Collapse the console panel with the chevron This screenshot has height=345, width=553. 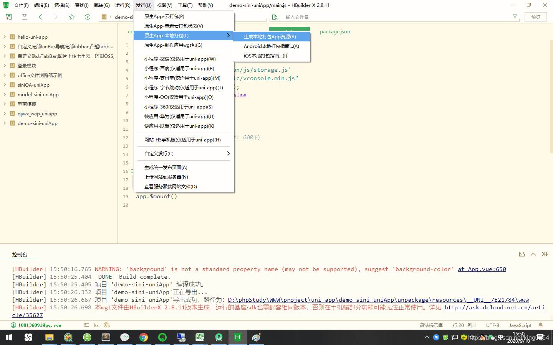(533, 254)
